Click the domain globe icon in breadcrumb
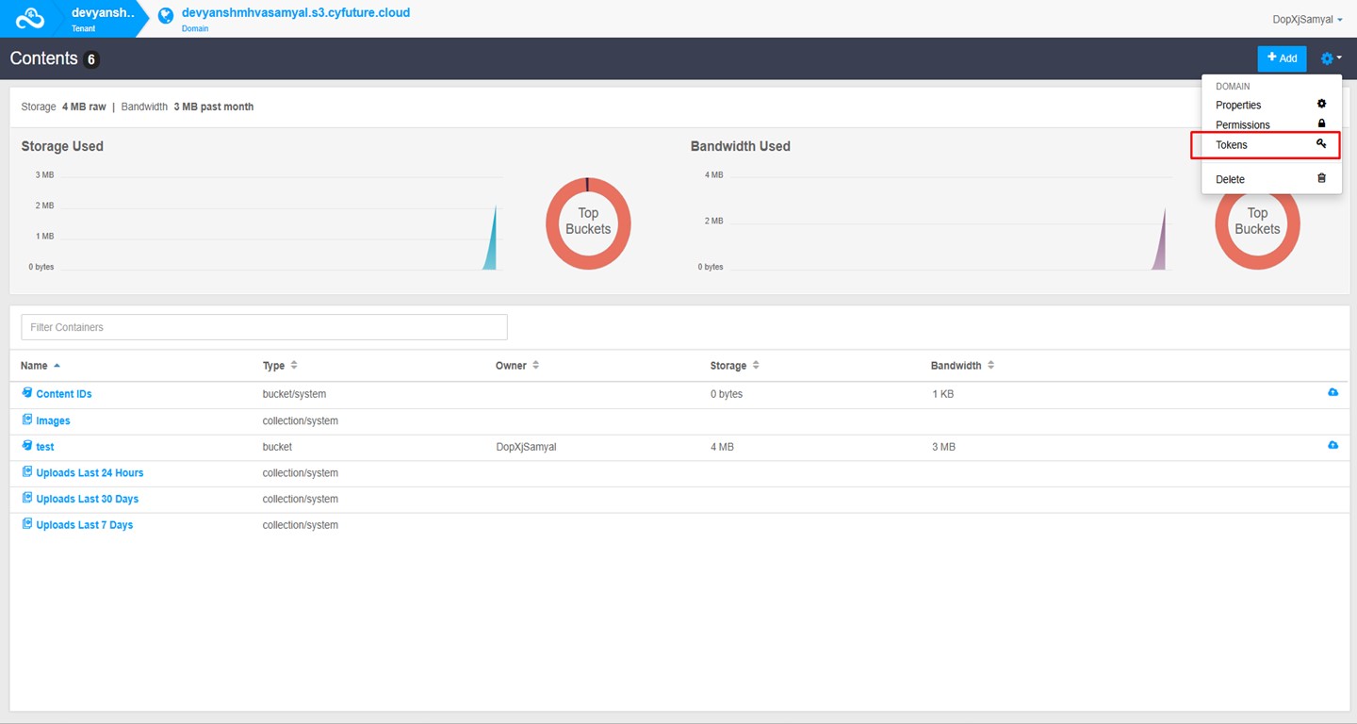The height and width of the screenshot is (724, 1357). (x=166, y=16)
